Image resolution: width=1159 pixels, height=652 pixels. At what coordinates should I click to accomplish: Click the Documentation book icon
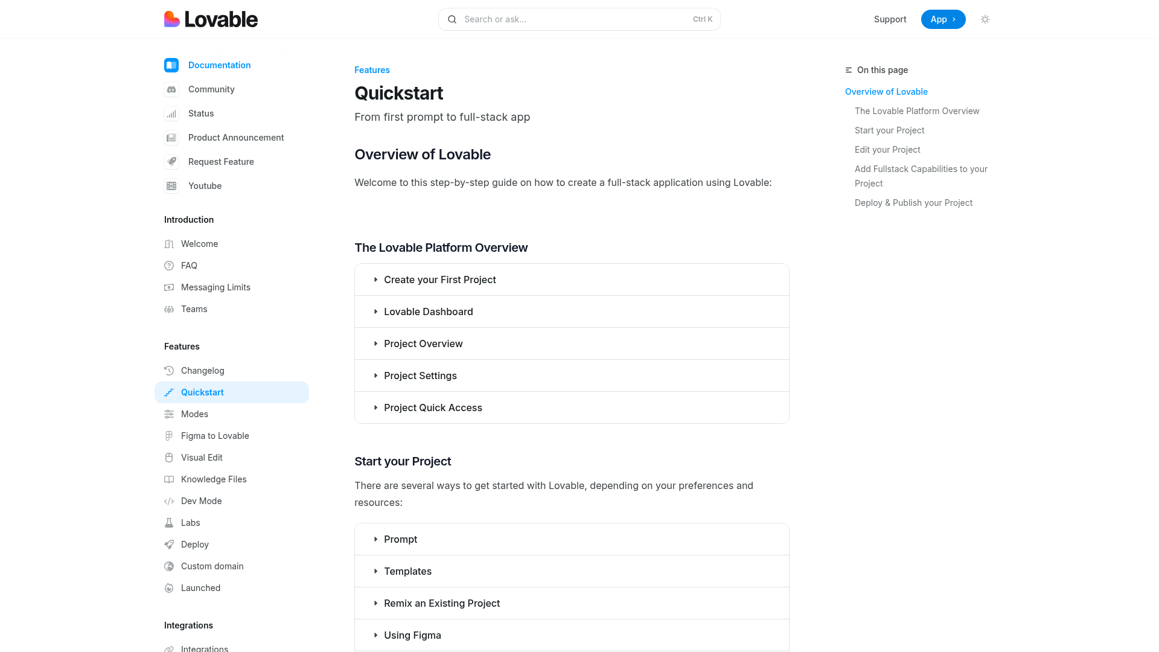[171, 65]
